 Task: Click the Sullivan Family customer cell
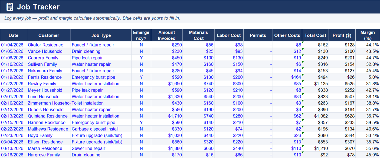click(49, 64)
